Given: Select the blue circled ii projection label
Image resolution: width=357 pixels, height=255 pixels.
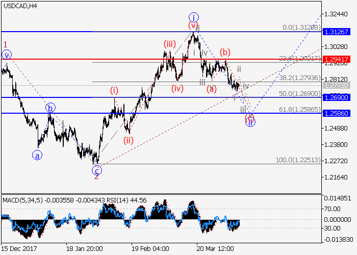Looking at the screenshot, I should tap(250, 121).
